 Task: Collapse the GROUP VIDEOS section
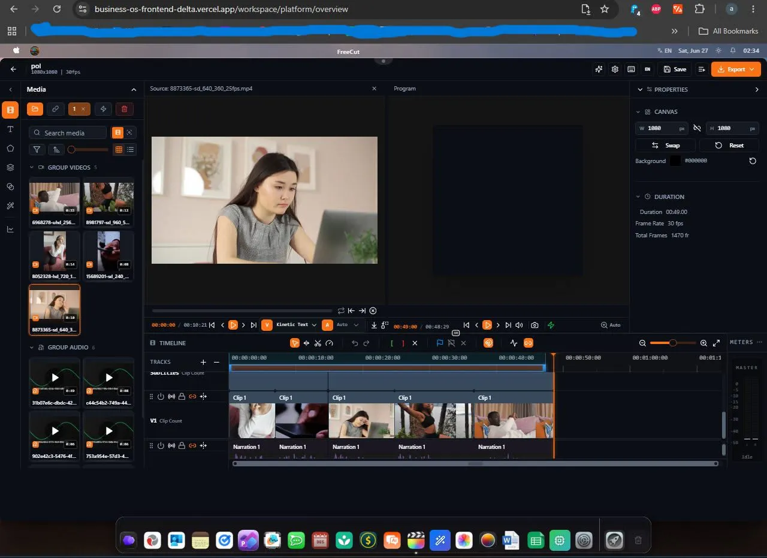click(x=32, y=167)
